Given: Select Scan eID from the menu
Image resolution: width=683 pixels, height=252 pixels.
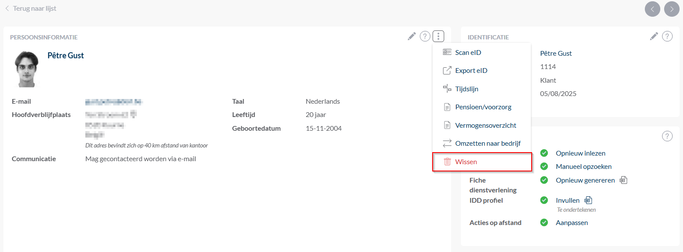Looking at the screenshot, I should [468, 52].
